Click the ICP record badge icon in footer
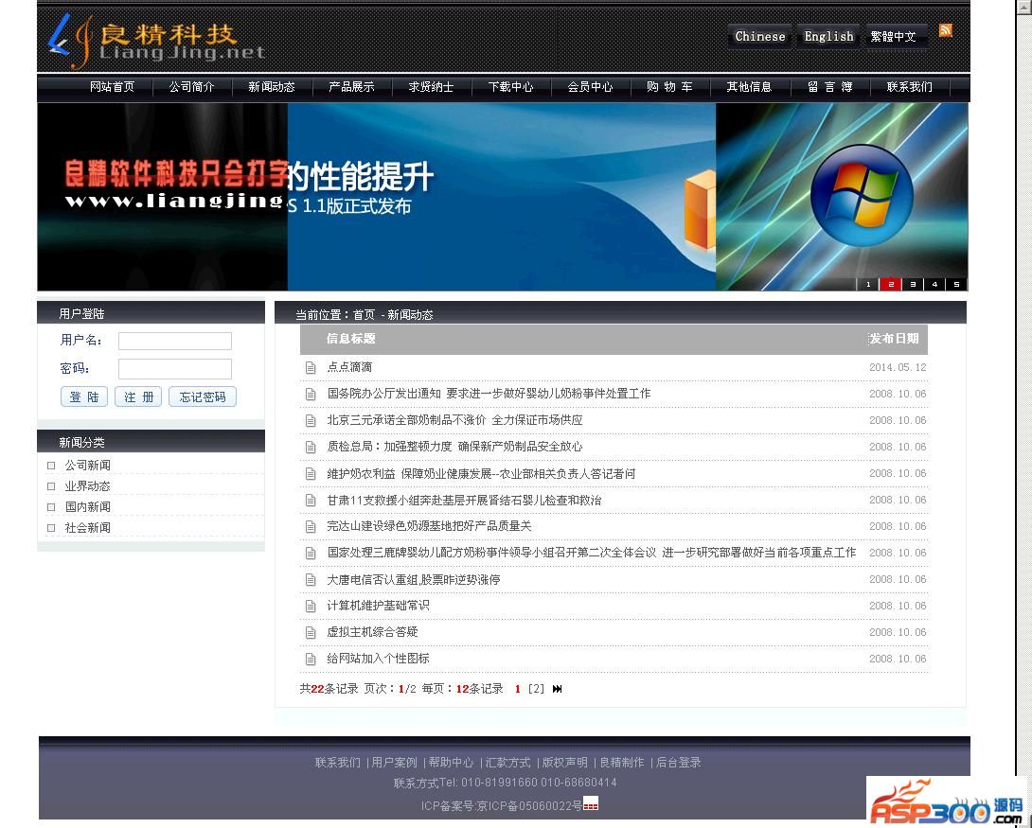Image resolution: width=1032 pixels, height=828 pixels. pos(591,804)
